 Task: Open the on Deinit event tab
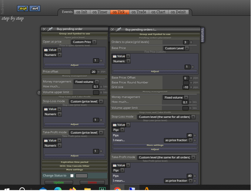178,12
